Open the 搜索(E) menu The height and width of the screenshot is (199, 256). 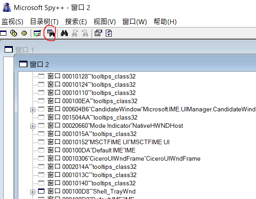76,21
